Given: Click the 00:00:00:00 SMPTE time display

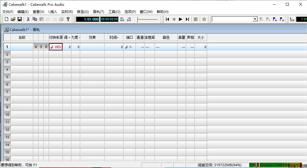Looking at the screenshot, I should pos(109,19).
